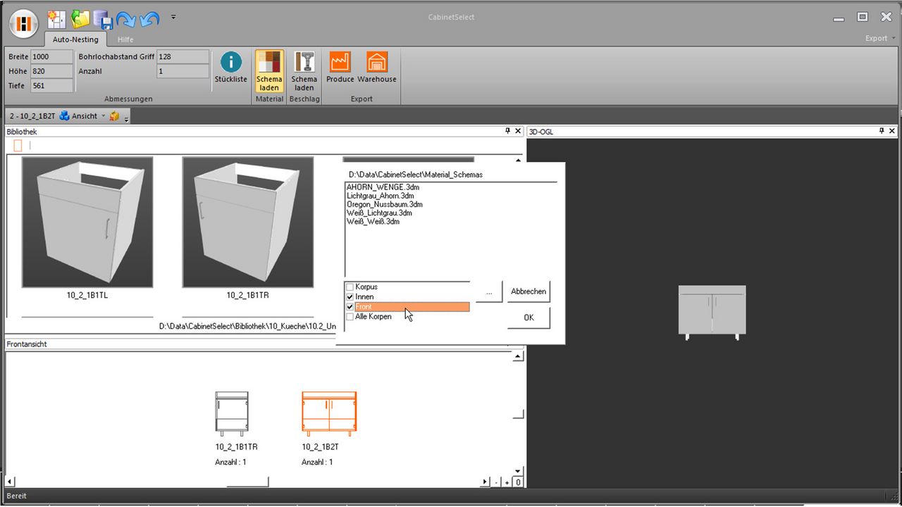The image size is (902, 507).
Task: Click Frontansicht scroll up arrow
Action: click(x=518, y=356)
